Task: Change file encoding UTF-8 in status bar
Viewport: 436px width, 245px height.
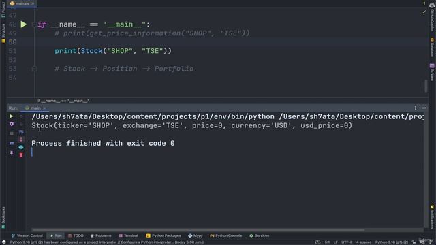Action: 347,242
